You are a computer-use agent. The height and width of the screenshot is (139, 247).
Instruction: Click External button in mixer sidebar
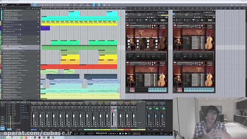click(2, 126)
